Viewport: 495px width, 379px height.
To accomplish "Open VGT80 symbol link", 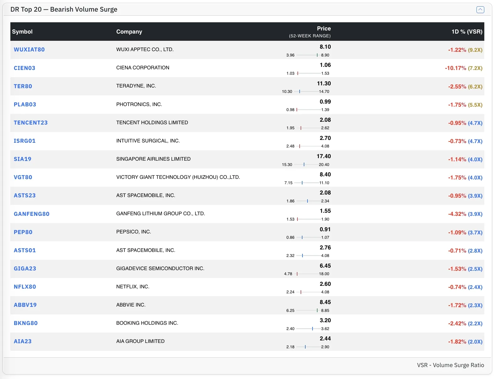I will pyautogui.click(x=23, y=177).
